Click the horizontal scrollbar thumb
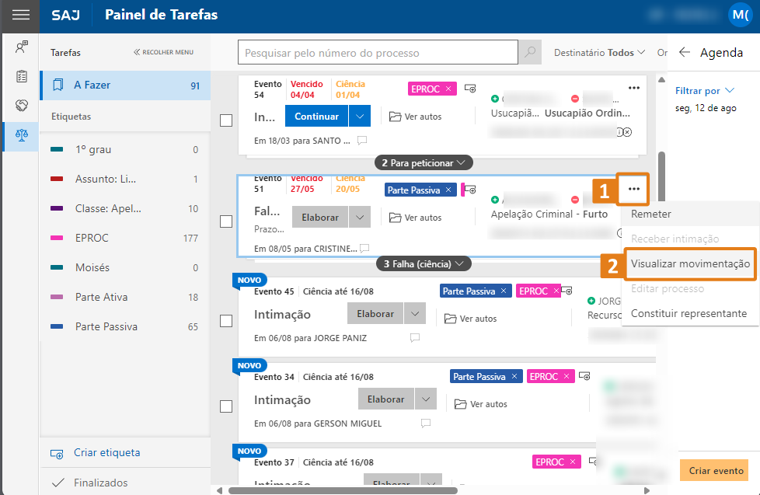 [343, 490]
